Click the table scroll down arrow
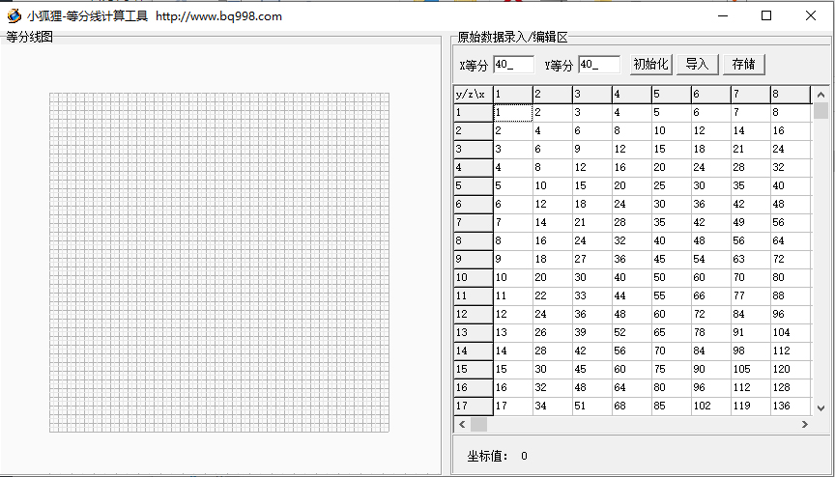835x477 pixels. tap(821, 408)
